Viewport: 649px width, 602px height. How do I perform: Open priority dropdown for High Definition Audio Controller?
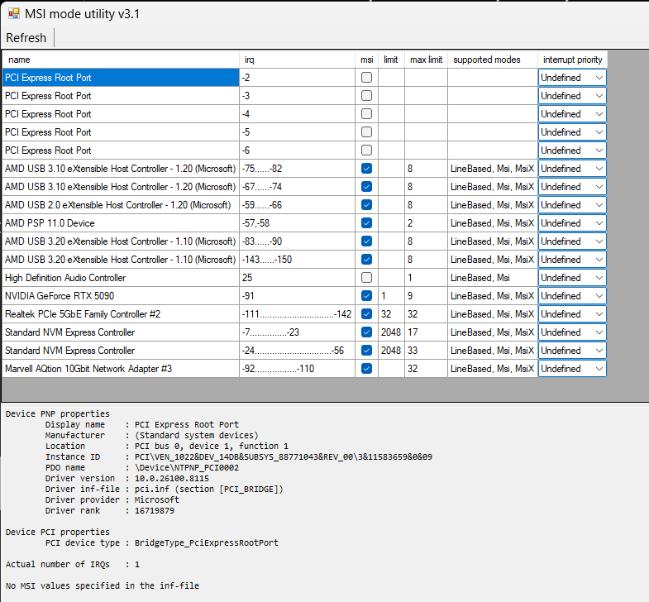[572, 278]
